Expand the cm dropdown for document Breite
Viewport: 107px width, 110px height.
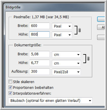pyautogui.click(x=66, y=54)
